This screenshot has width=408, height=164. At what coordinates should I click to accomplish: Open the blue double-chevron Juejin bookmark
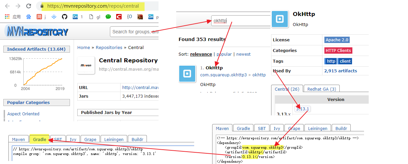(54, 17)
